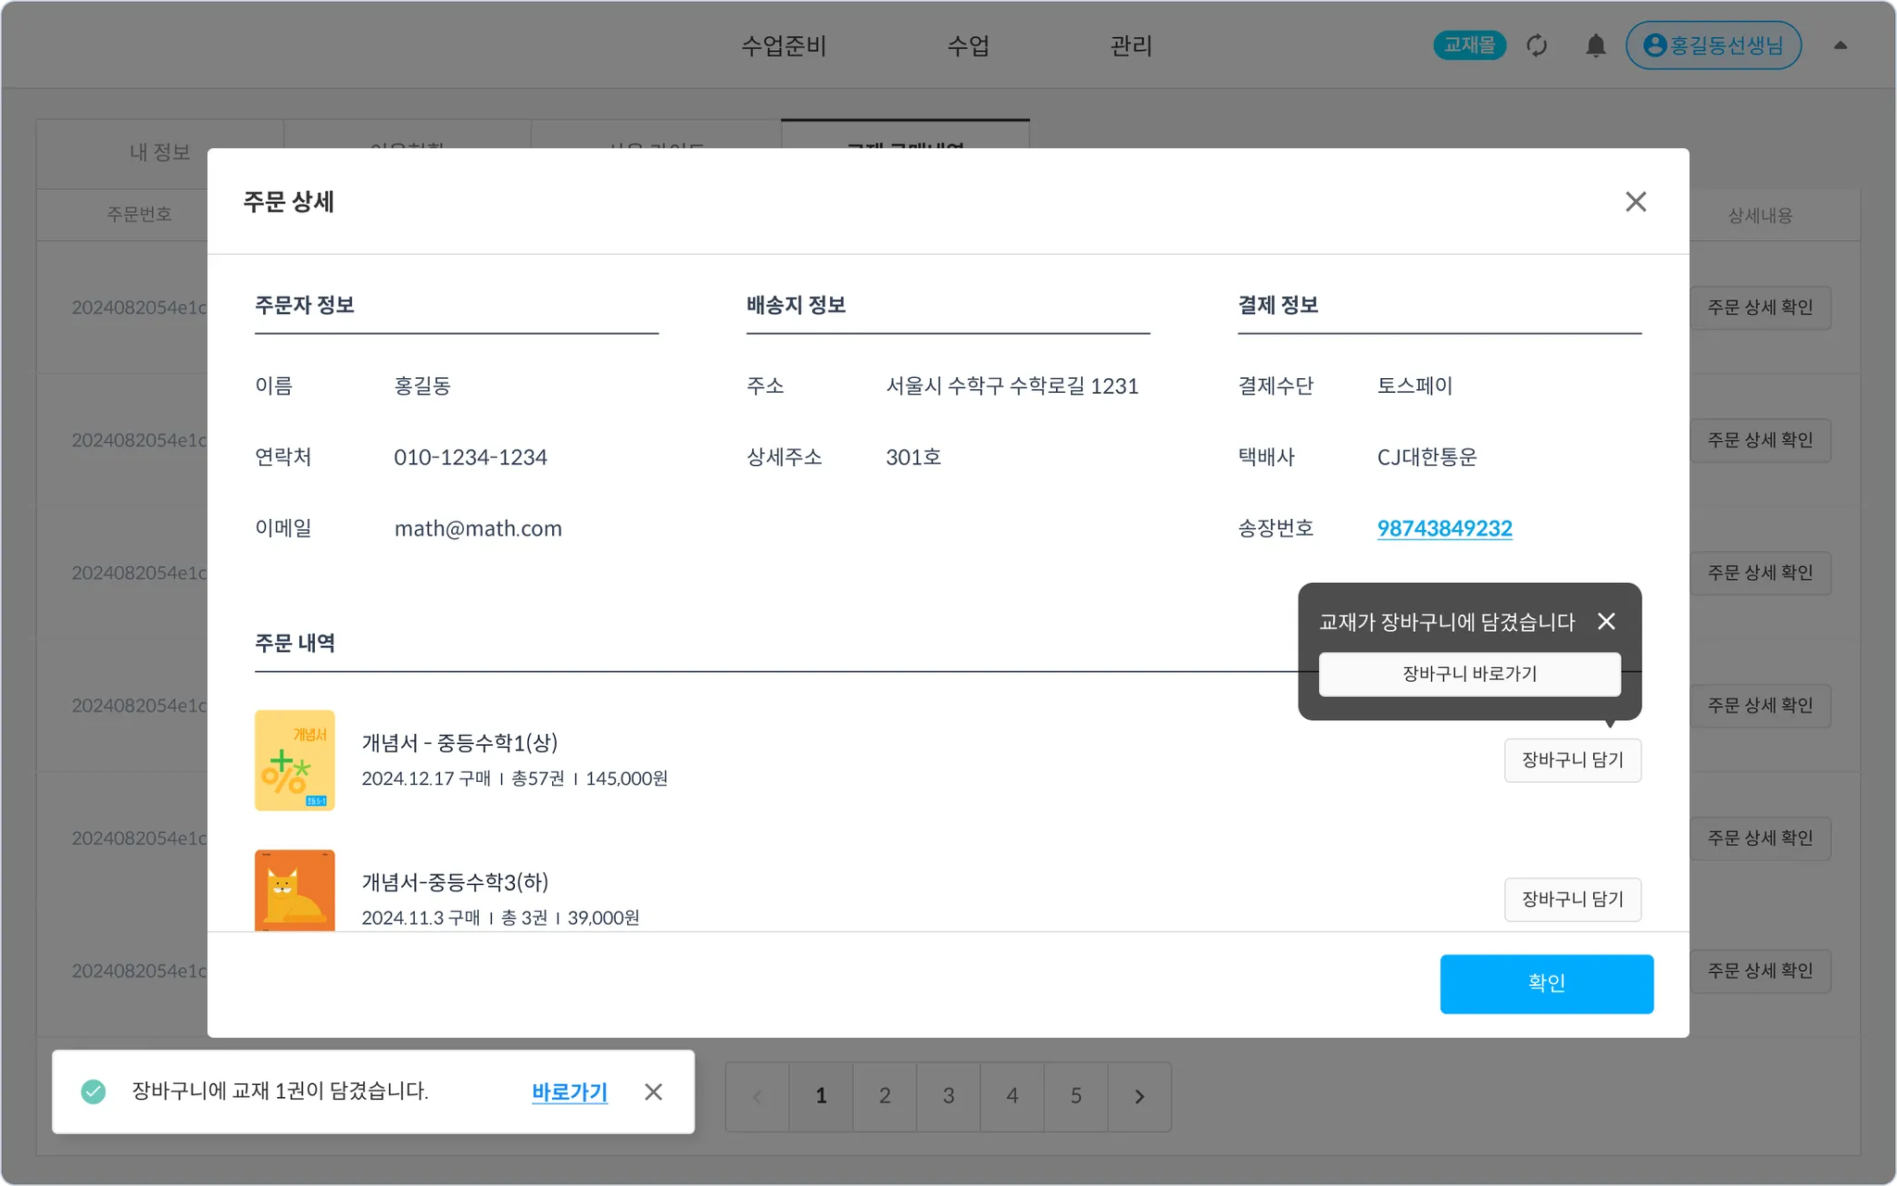This screenshot has height=1186, width=1897.
Task: Go to previous page chevron
Action: [x=758, y=1097]
